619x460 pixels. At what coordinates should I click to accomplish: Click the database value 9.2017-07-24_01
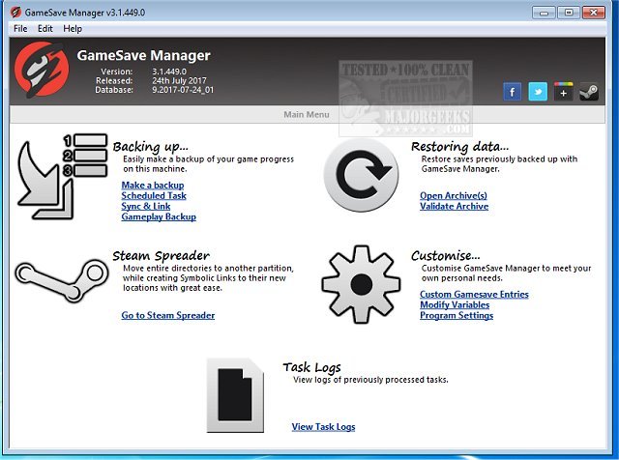tap(183, 90)
